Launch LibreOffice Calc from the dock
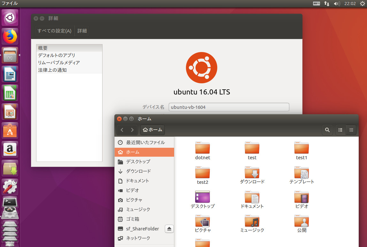Viewport: 367px width, 247px height. (10, 93)
